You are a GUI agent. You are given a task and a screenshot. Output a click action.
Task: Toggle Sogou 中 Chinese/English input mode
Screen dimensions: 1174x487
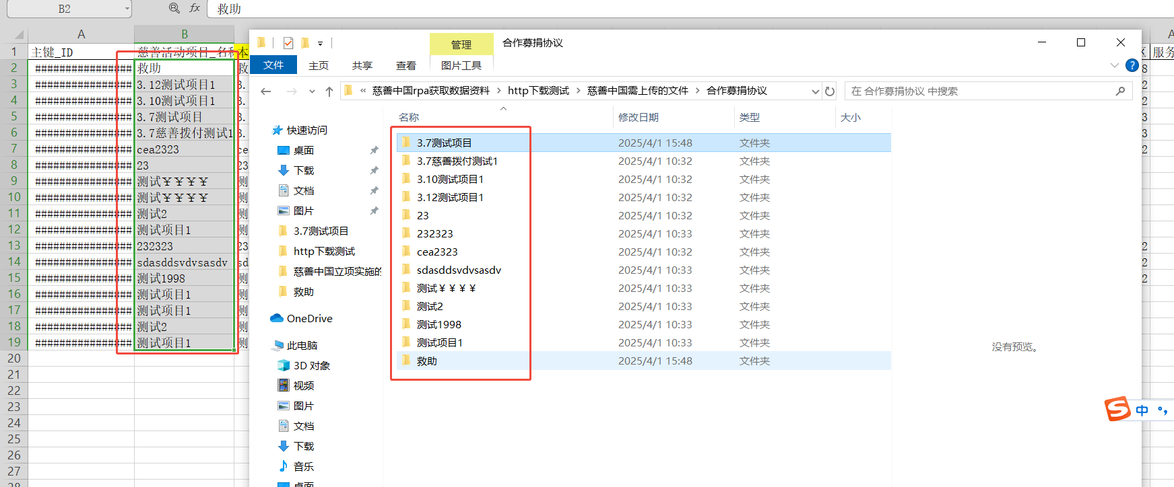point(1142,410)
